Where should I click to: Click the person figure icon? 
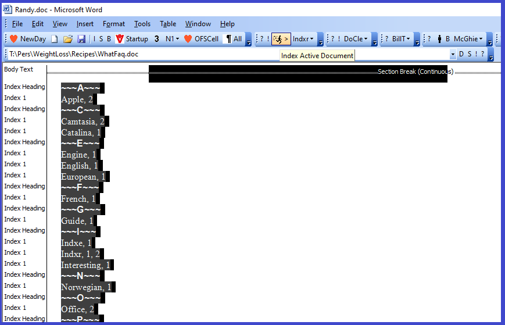[439, 39]
